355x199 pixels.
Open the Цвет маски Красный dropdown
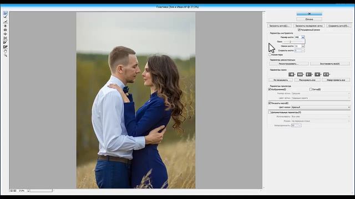pyautogui.click(x=321, y=107)
